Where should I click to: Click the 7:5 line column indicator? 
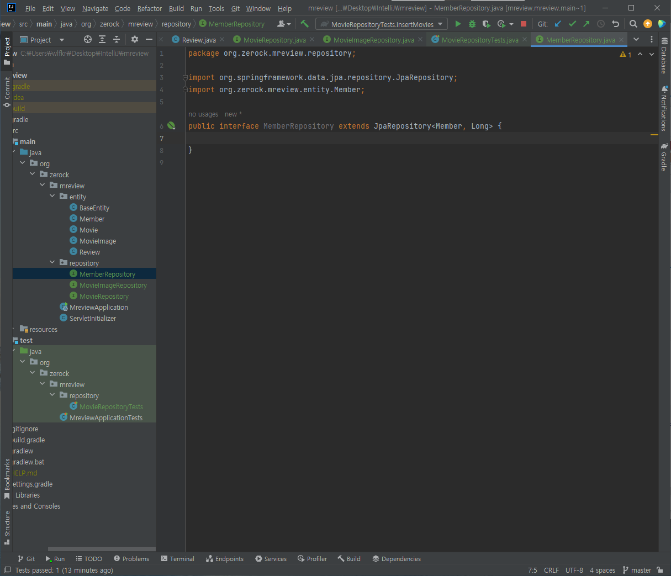(532, 570)
